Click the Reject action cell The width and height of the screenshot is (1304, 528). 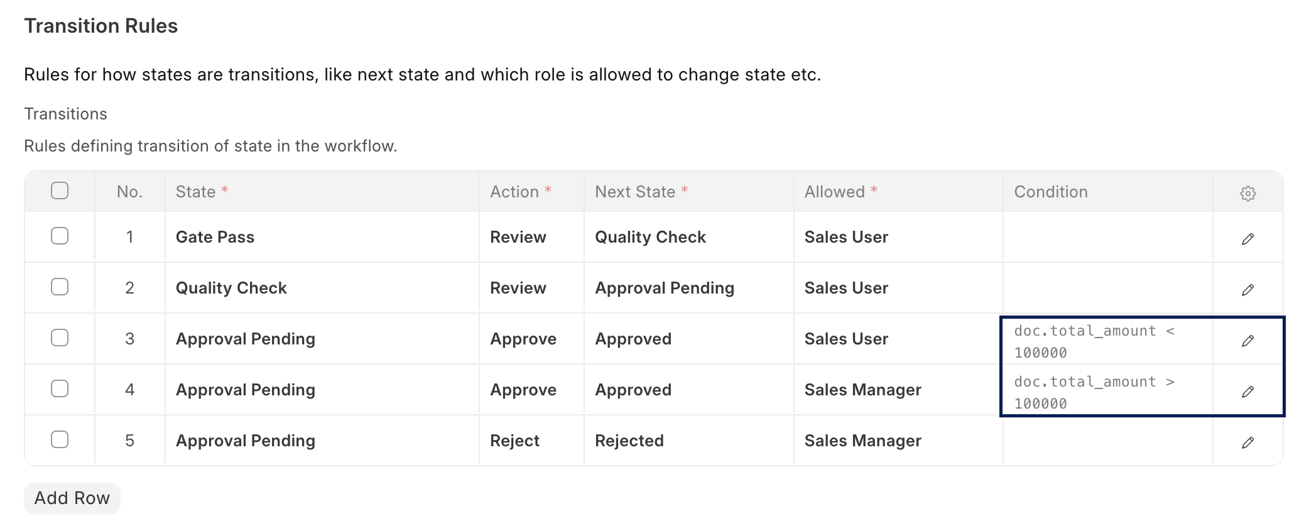(514, 441)
